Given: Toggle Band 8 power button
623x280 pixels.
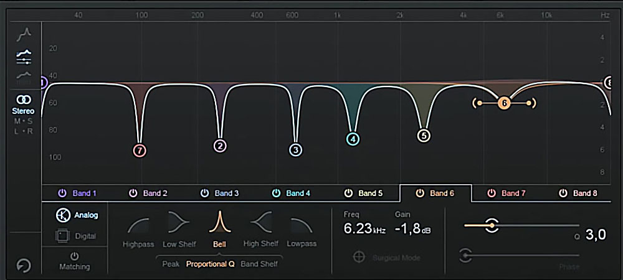Looking at the screenshot, I should pyautogui.click(x=563, y=193).
